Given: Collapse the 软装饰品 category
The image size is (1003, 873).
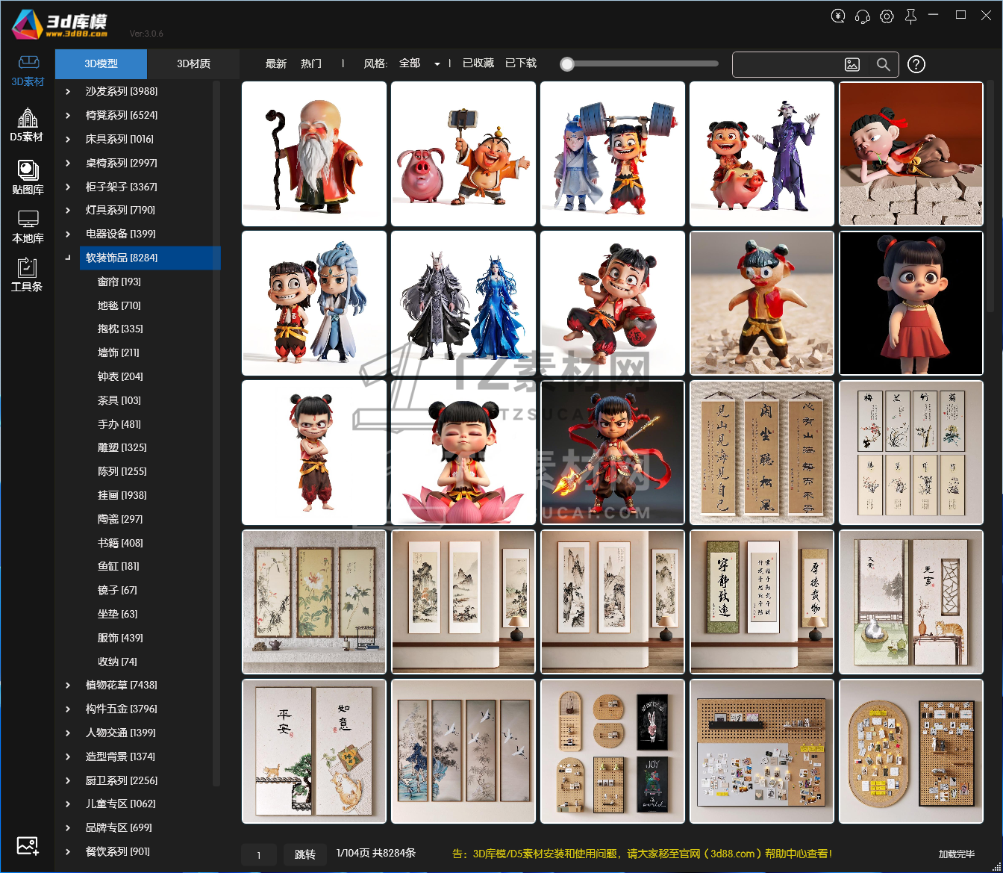Looking at the screenshot, I should (68, 258).
